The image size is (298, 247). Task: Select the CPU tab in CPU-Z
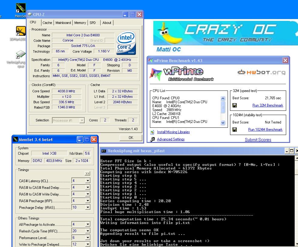pyautogui.click(x=33, y=22)
